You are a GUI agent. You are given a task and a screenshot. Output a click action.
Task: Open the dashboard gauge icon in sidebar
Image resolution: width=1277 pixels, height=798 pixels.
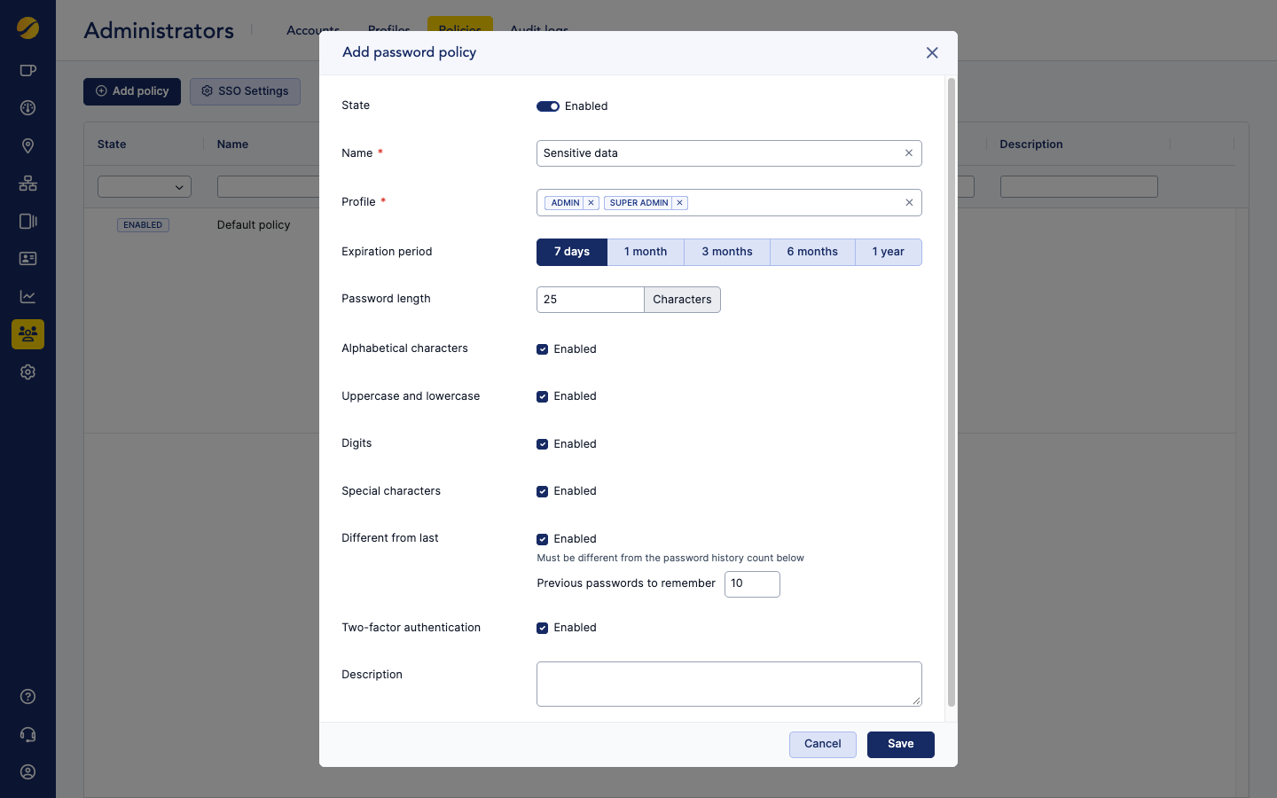pyautogui.click(x=27, y=107)
